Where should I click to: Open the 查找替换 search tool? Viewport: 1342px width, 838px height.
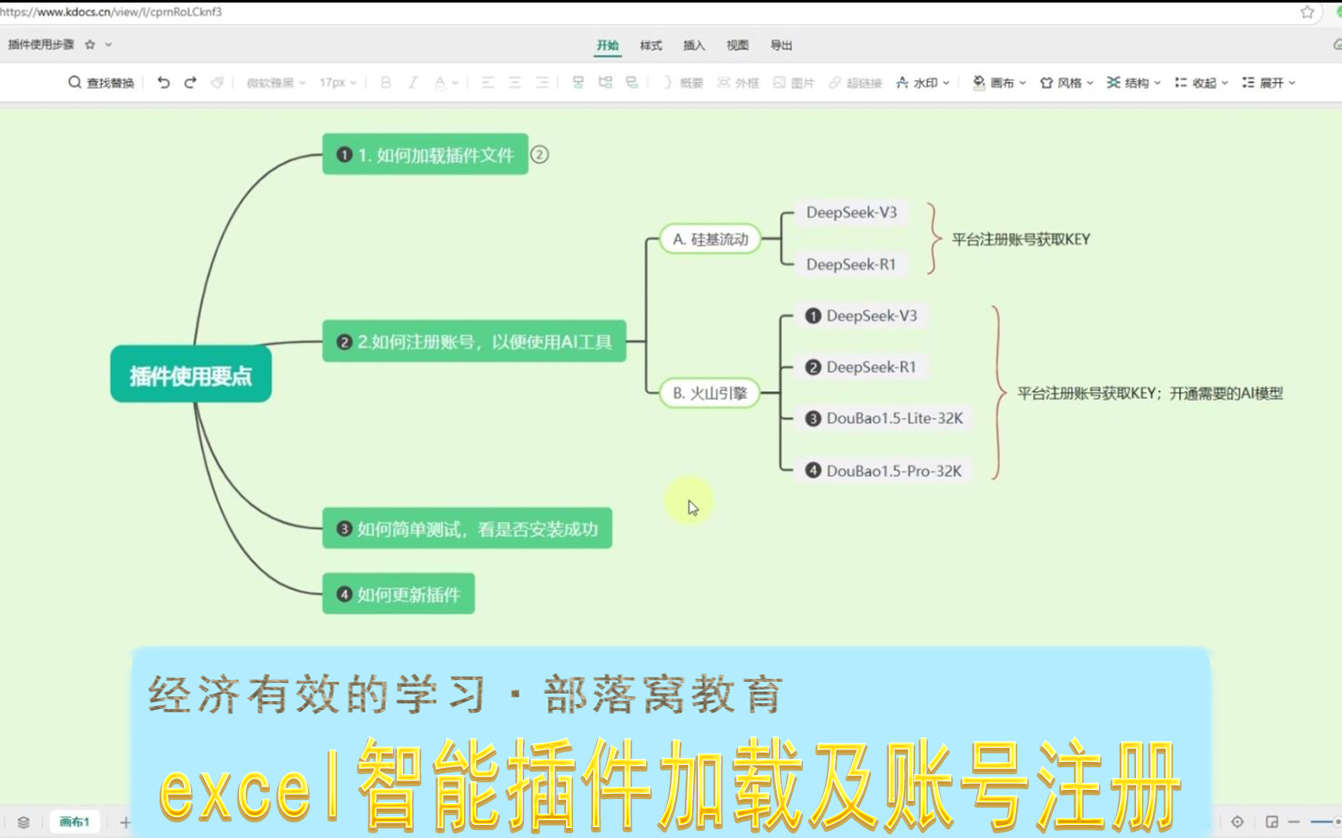[x=101, y=82]
